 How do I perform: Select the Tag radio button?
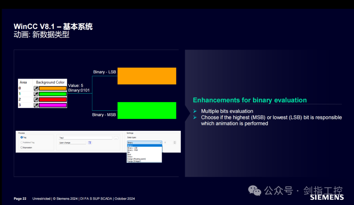(x=21, y=137)
